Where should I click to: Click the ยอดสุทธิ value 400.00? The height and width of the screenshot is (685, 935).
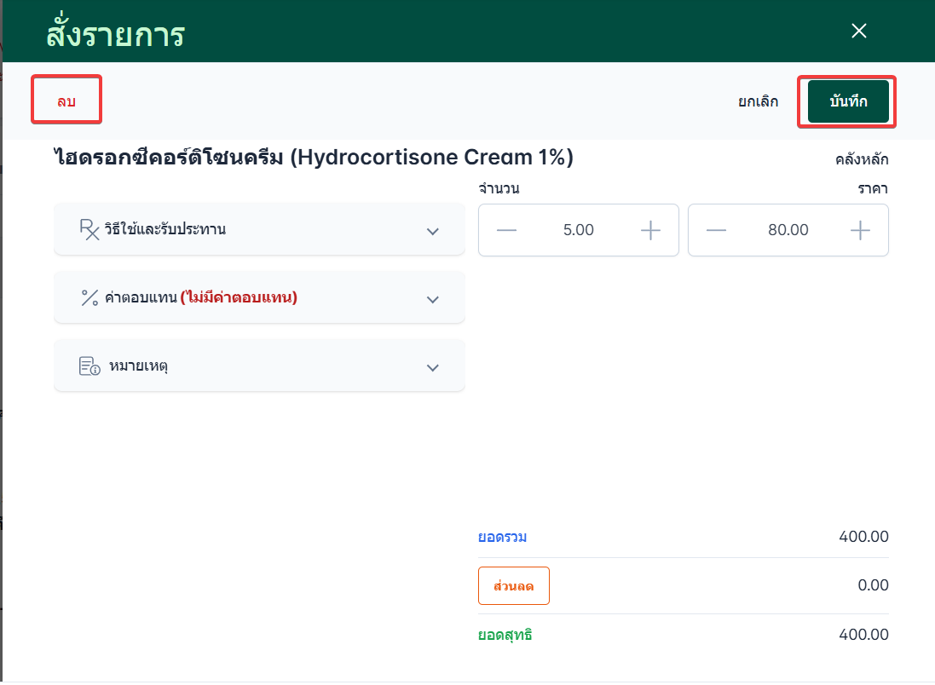[863, 635]
